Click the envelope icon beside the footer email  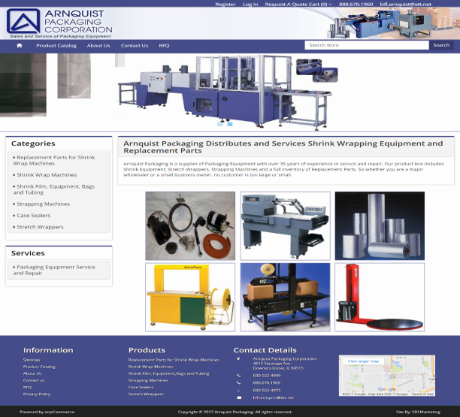tap(238, 397)
